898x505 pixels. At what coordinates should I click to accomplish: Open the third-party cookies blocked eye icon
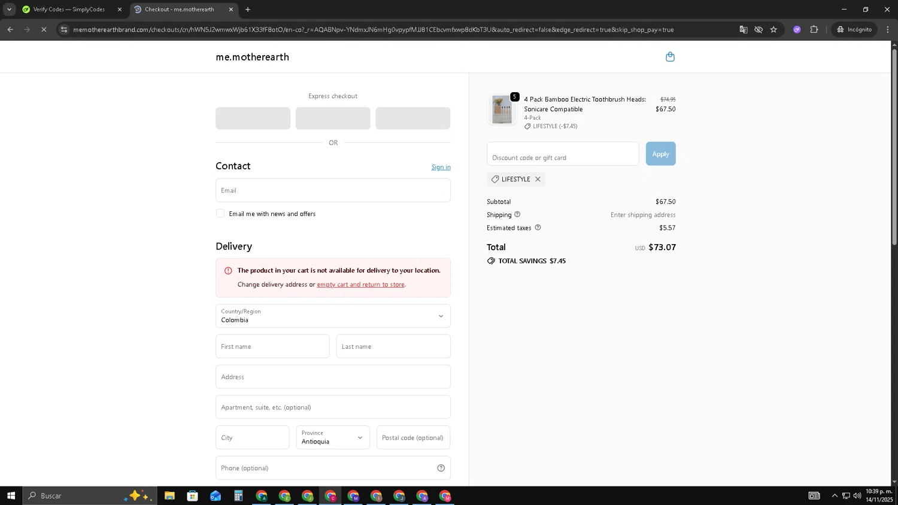[x=759, y=29]
